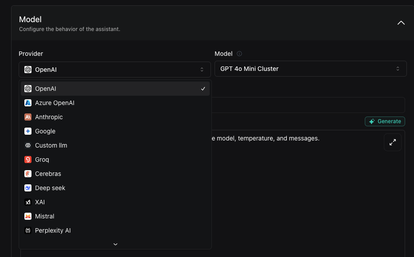Image resolution: width=414 pixels, height=257 pixels.
Task: Select XAI from the provider list
Action: tap(40, 202)
